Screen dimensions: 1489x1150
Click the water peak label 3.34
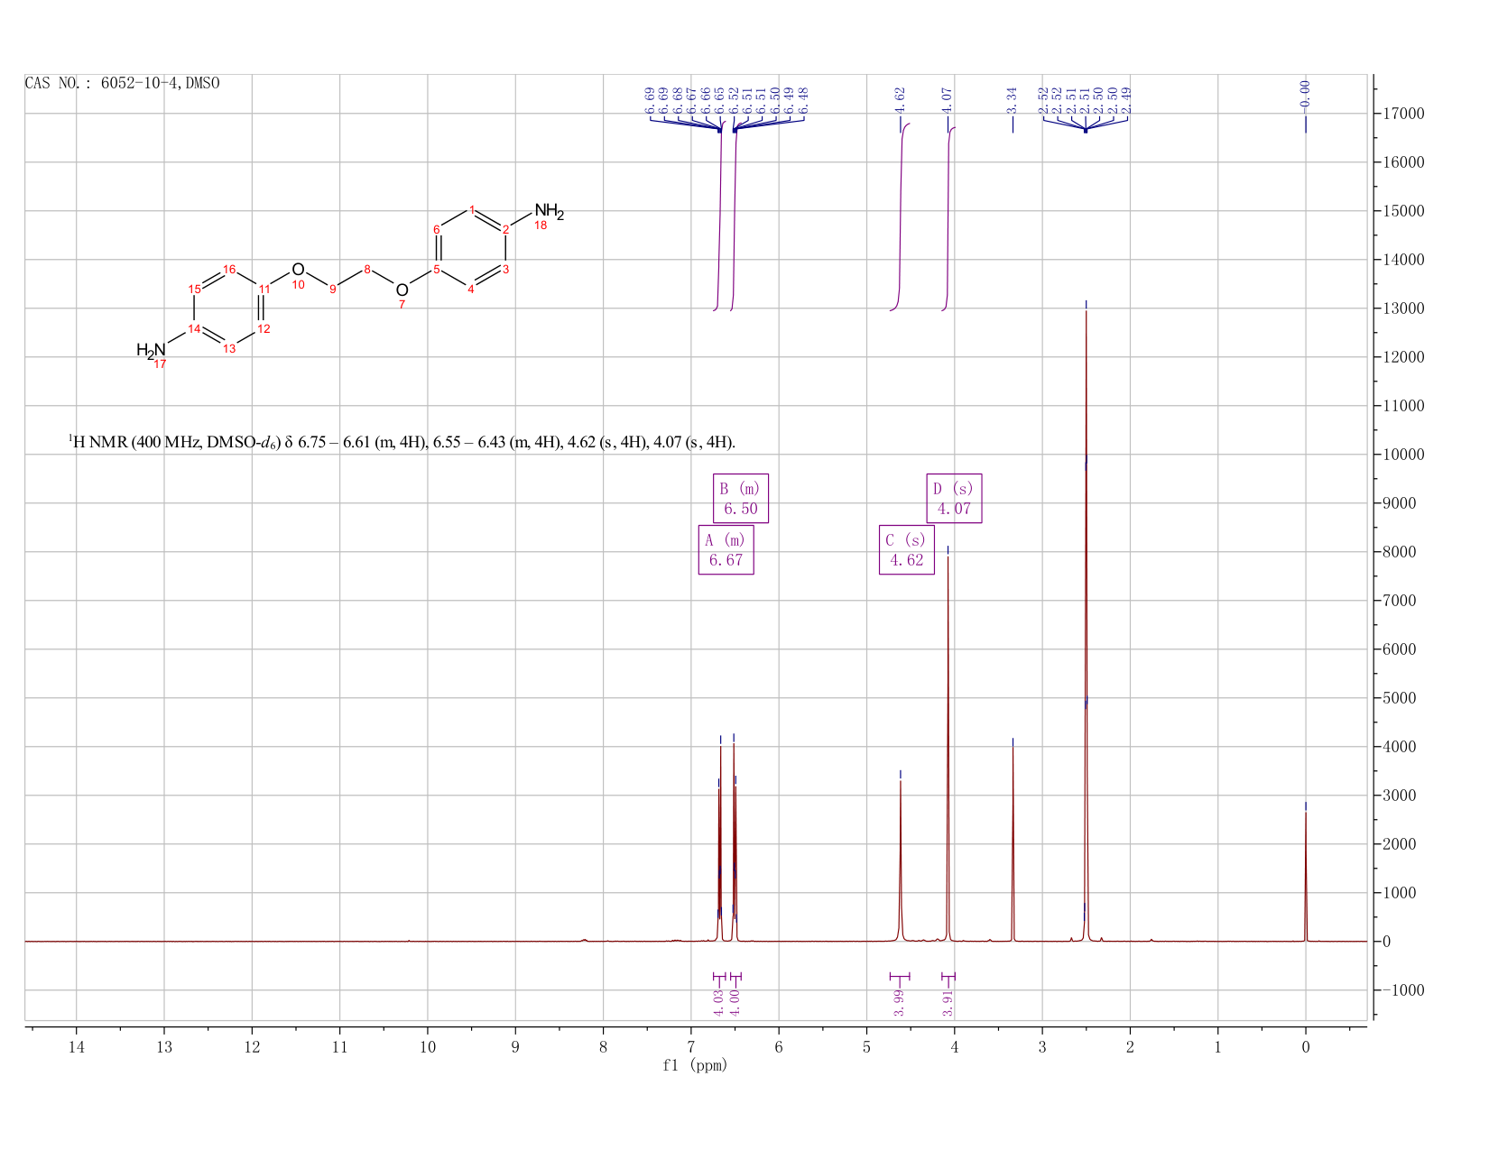[x=1012, y=99]
